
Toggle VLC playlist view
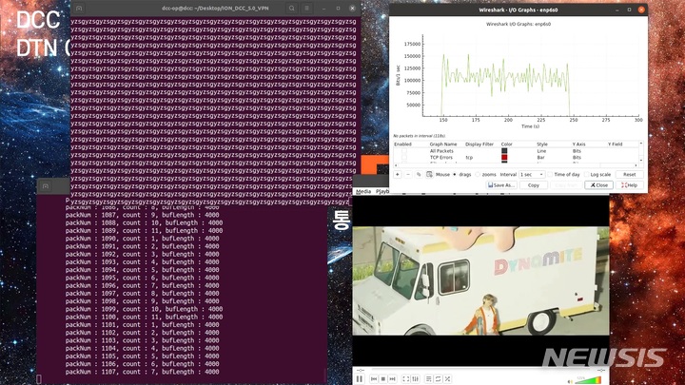tap(431, 379)
